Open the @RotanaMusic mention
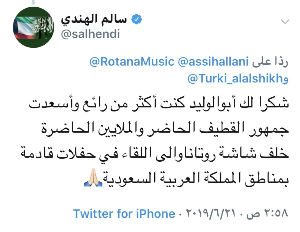This screenshot has width=300, height=232. click(x=132, y=62)
